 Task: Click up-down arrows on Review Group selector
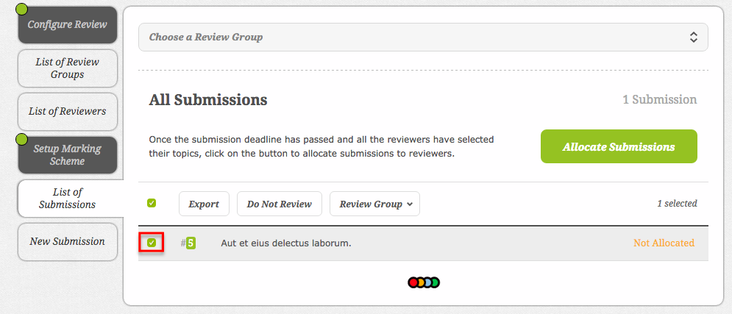pos(694,38)
